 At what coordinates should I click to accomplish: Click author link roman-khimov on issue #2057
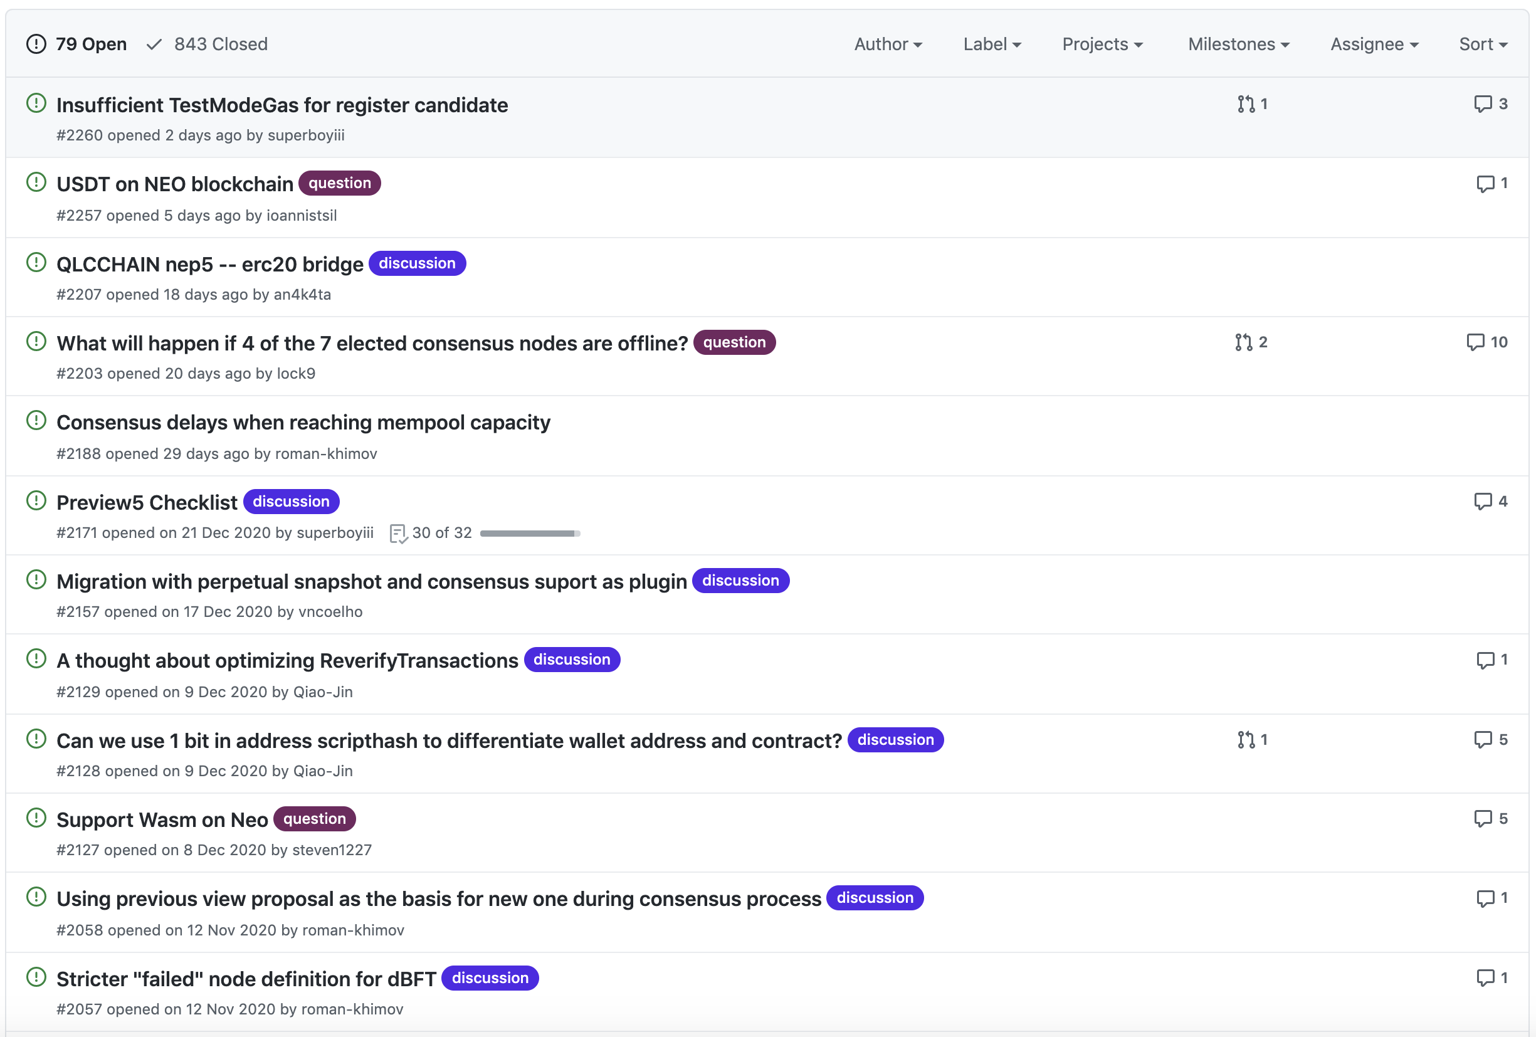[352, 1009]
